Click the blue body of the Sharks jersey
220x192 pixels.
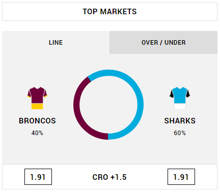coord(180,95)
